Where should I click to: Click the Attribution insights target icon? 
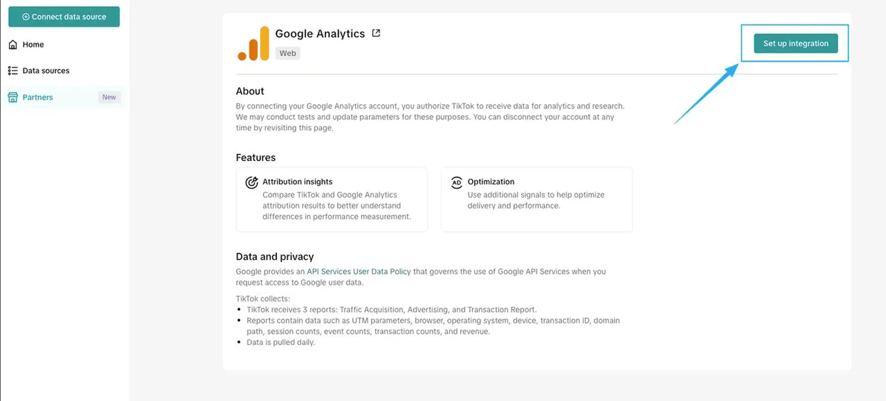tap(252, 182)
